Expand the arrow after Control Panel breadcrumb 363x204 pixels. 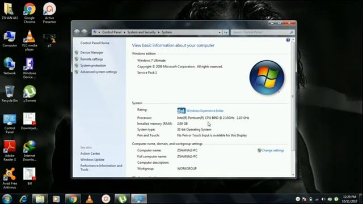coord(124,32)
